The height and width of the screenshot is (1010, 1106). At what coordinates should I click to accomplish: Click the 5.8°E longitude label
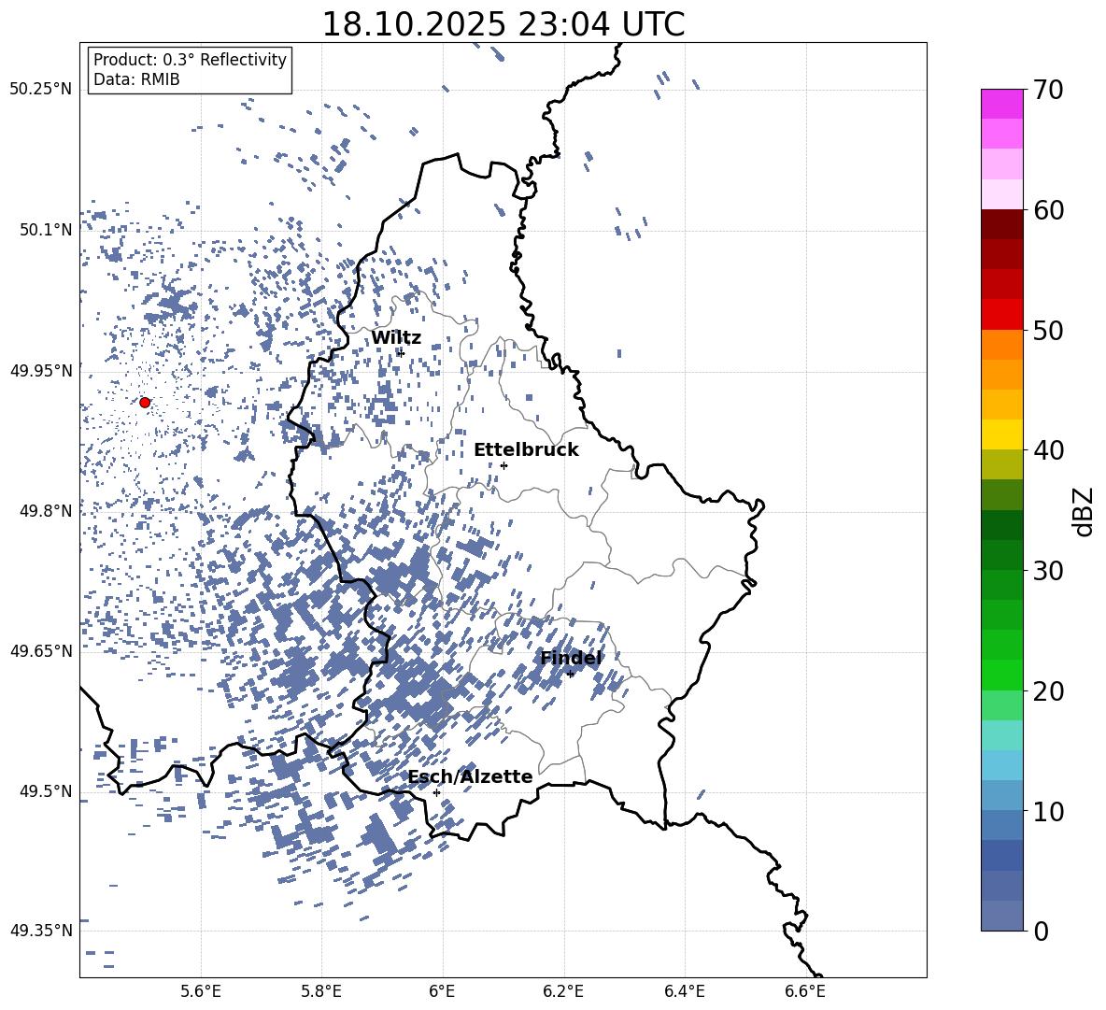click(x=321, y=991)
